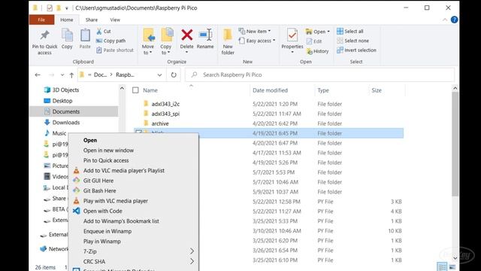Viewport: 481px width, 271px height.
Task: Expand the 7-Zip submenu arrow
Action: pos(192,251)
